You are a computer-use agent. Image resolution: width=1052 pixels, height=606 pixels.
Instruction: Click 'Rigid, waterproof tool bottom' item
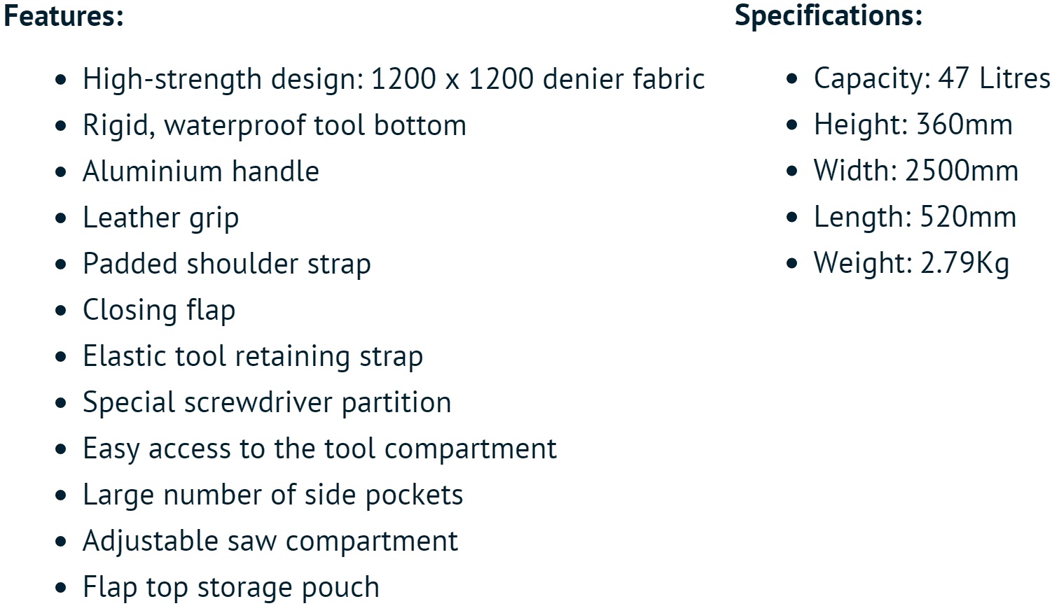click(274, 126)
